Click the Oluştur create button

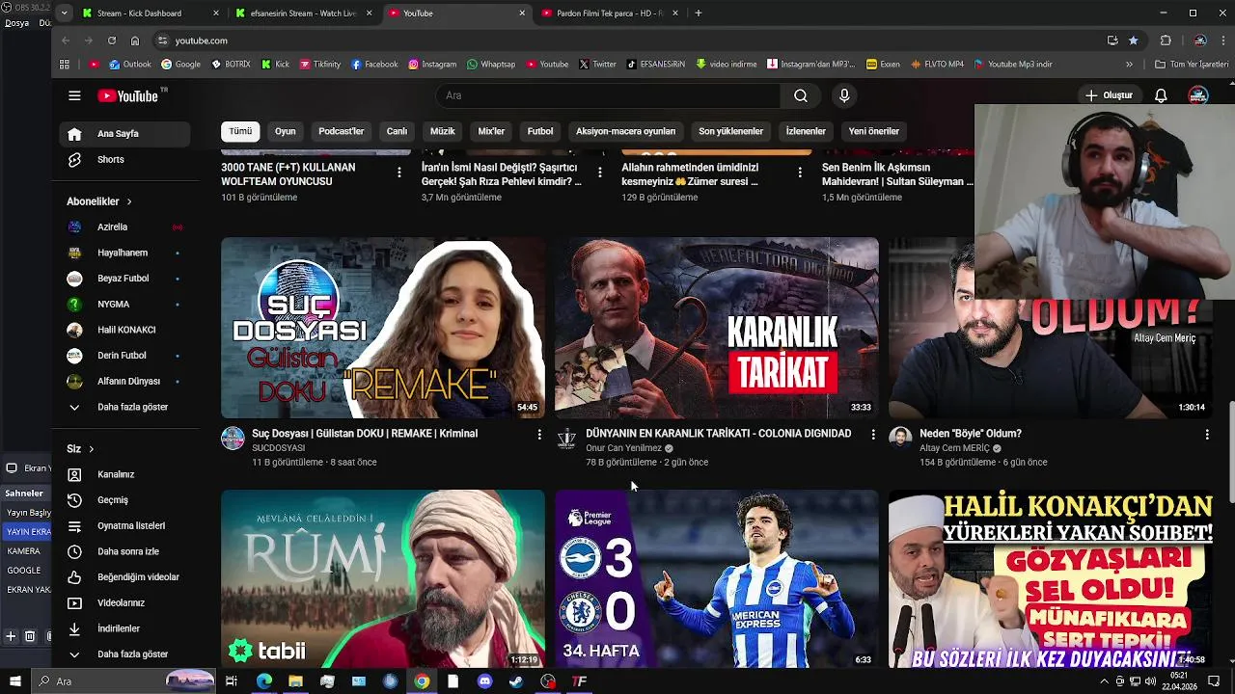pos(1109,95)
